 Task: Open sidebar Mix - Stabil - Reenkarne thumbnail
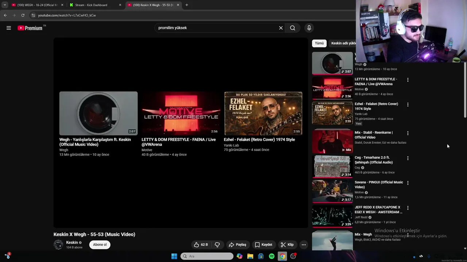332,141
